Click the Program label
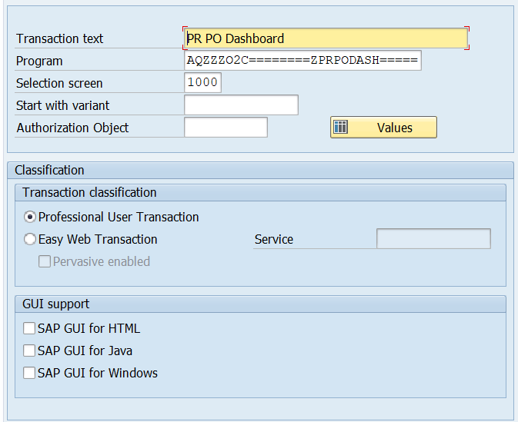Screen dimensions: 518x422 [x=39, y=61]
